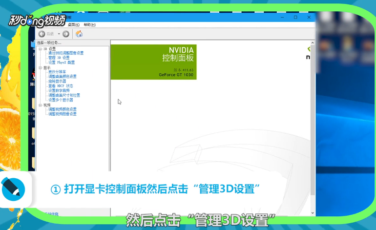Click the scrollbar up arrow
This screenshot has width=376, height=230.
pyautogui.click(x=313, y=42)
